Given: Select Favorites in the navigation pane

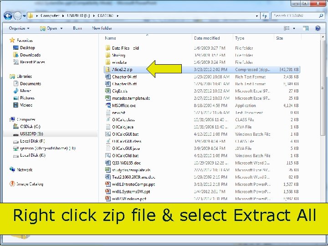Looking at the screenshot, I should coord(25,41).
